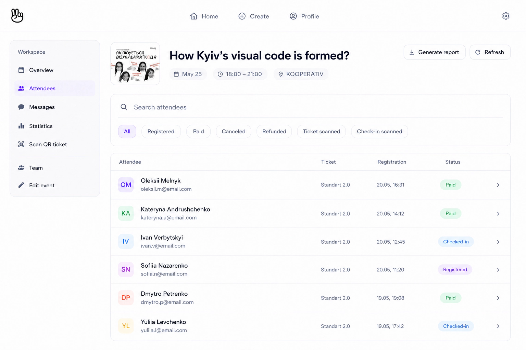
Task: Click the event poster thumbnail
Action: click(135, 64)
